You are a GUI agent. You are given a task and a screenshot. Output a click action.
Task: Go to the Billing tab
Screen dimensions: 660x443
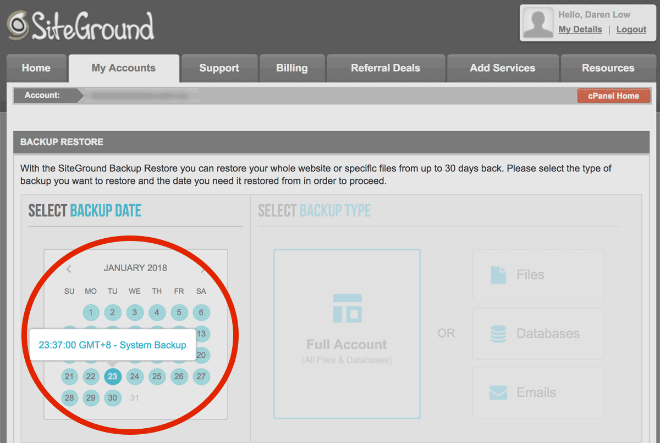coord(292,69)
